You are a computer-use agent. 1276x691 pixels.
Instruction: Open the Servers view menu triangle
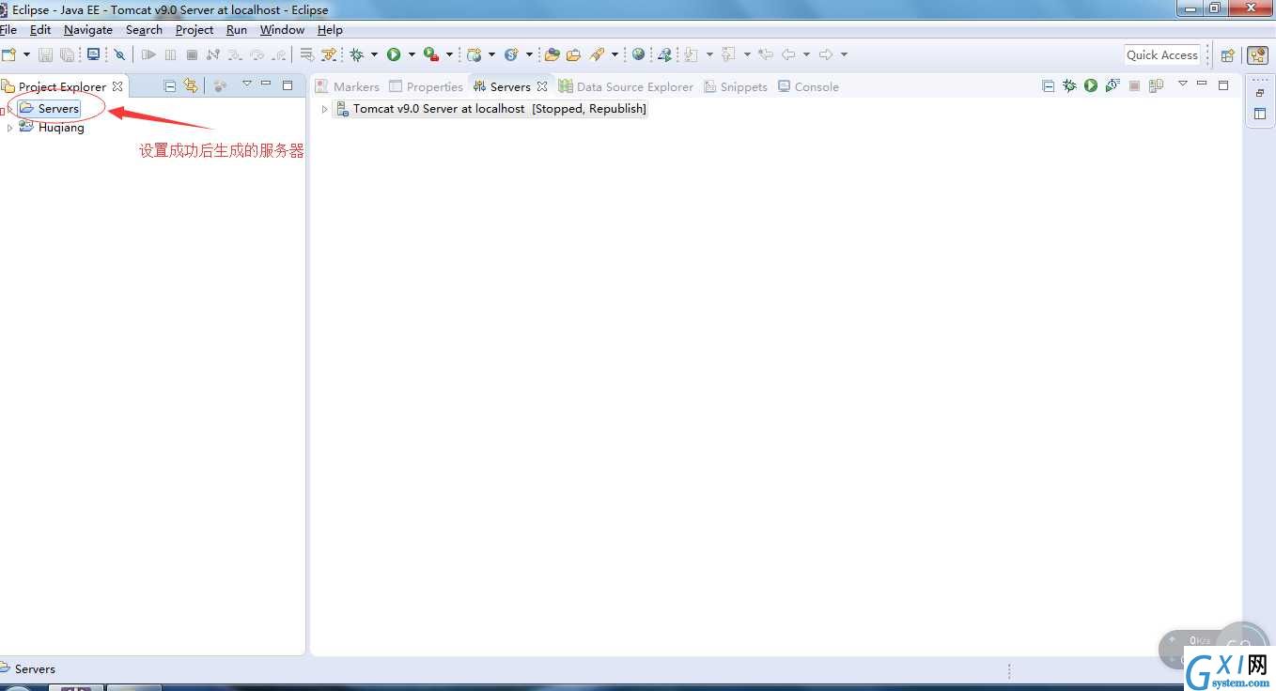point(1183,84)
